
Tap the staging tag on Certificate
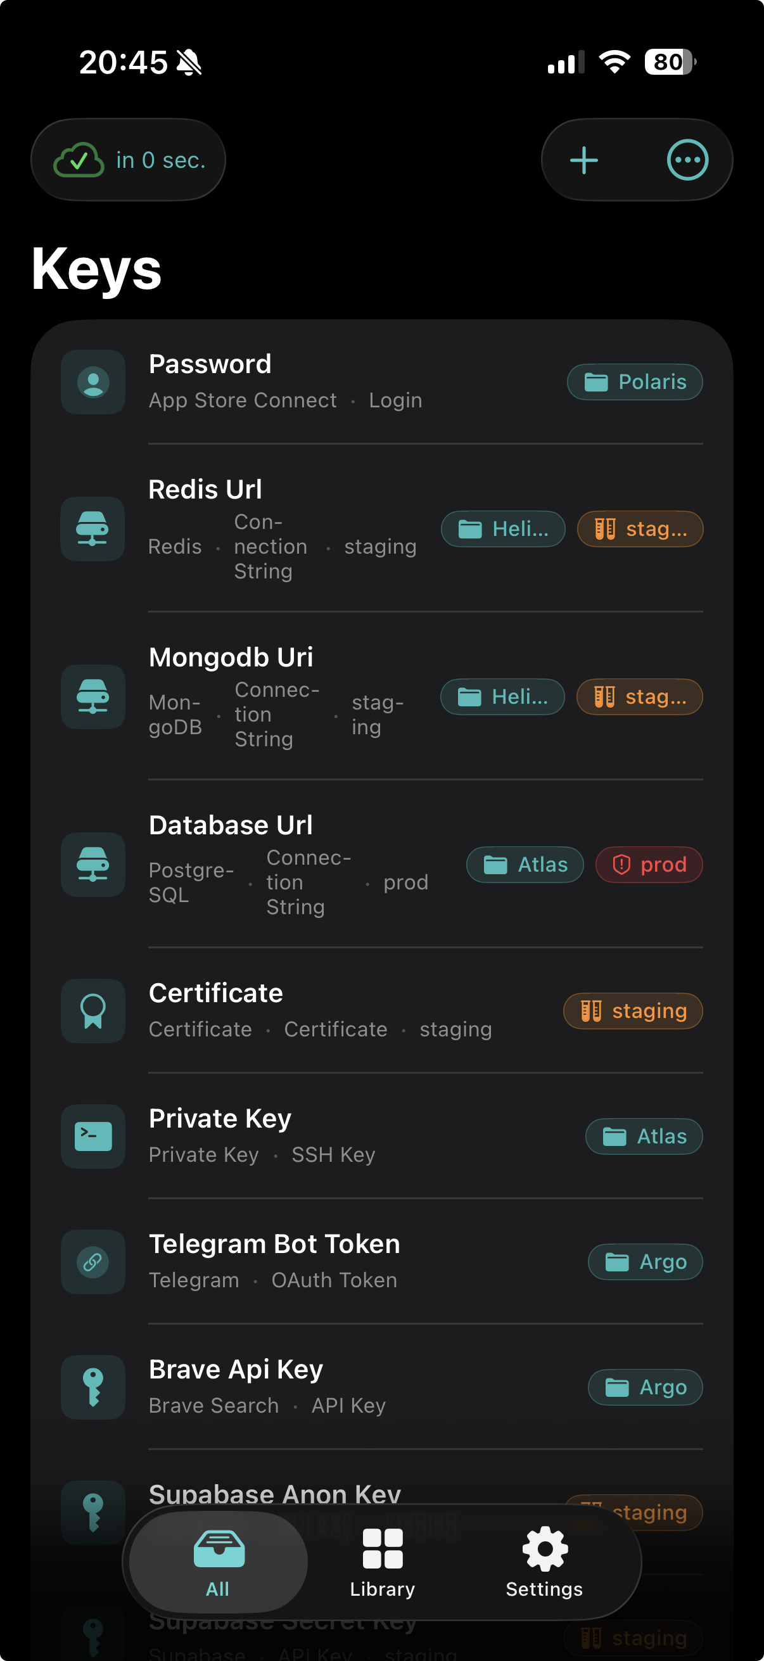(632, 1010)
